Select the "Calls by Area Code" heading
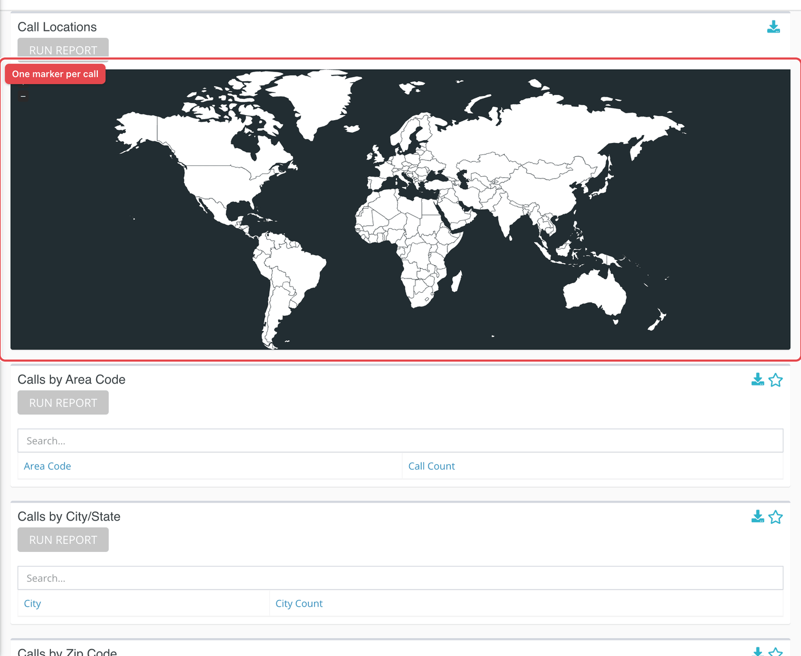801x656 pixels. (72, 380)
